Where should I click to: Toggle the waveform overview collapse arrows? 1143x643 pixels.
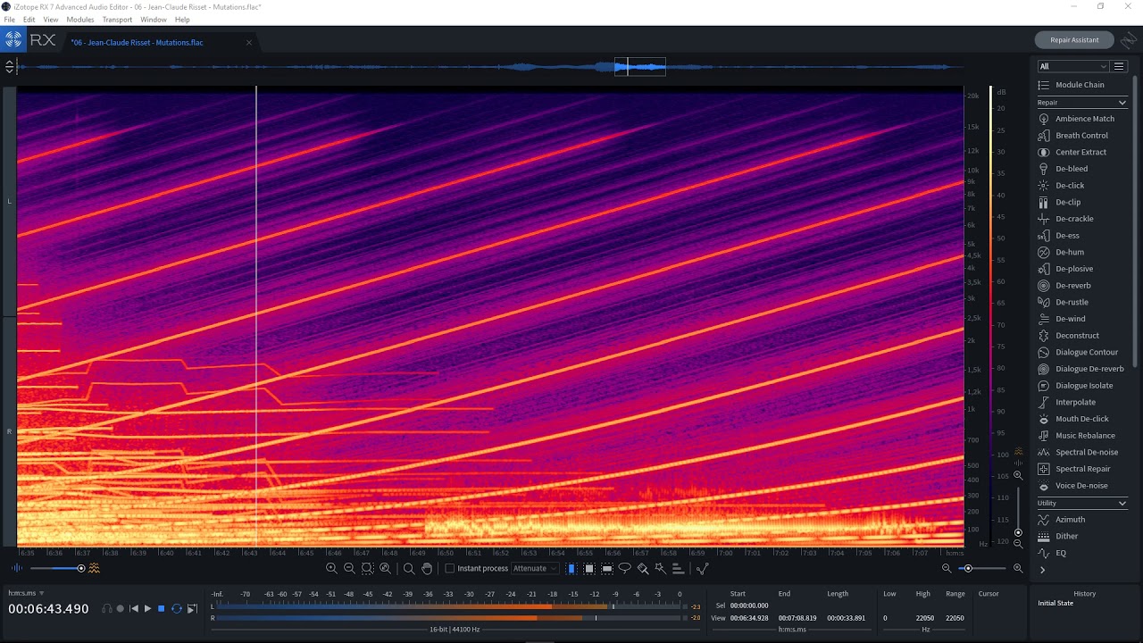click(x=9, y=66)
